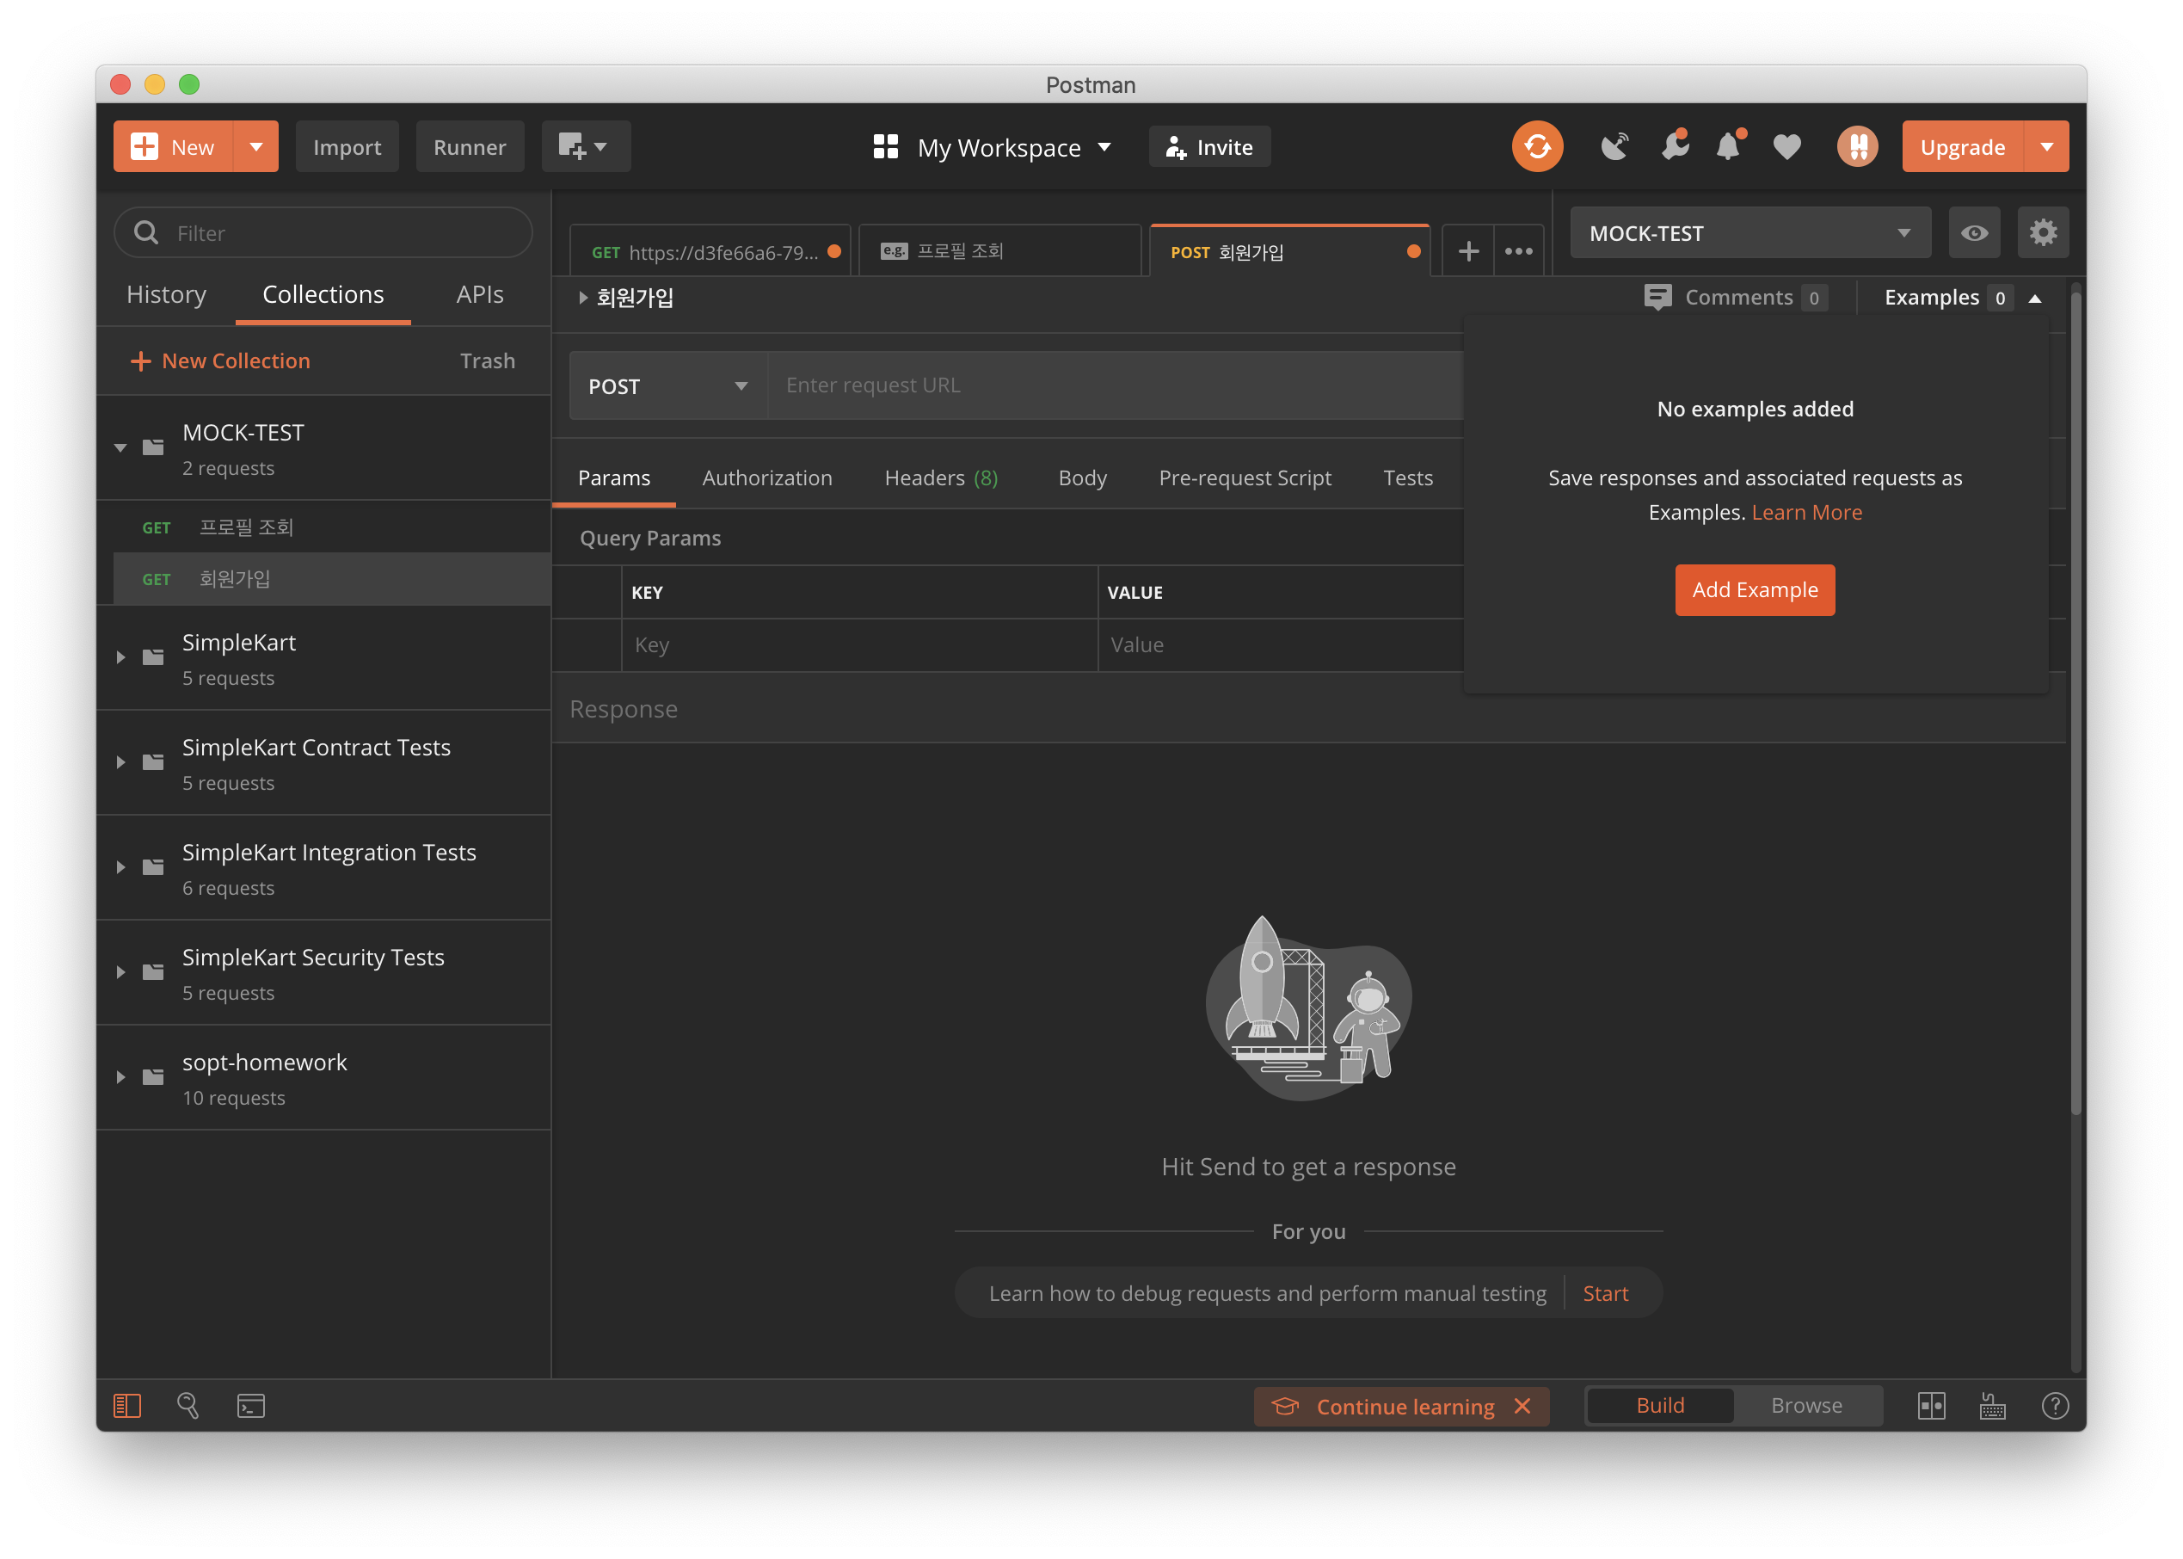Open the notifications bell
The width and height of the screenshot is (2183, 1559).
1728,147
